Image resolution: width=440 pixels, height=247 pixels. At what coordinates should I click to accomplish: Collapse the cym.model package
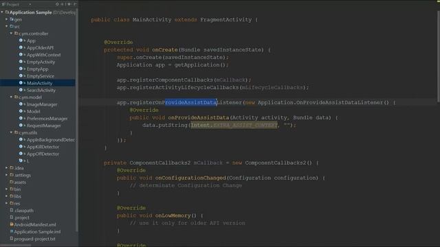click(x=11, y=97)
